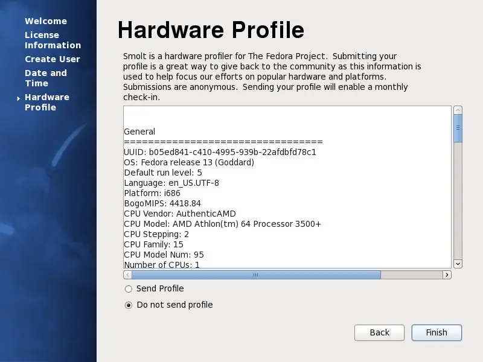Image resolution: width=483 pixels, height=362 pixels.
Task: Click the Smolt description paragraph
Action: tap(272, 77)
